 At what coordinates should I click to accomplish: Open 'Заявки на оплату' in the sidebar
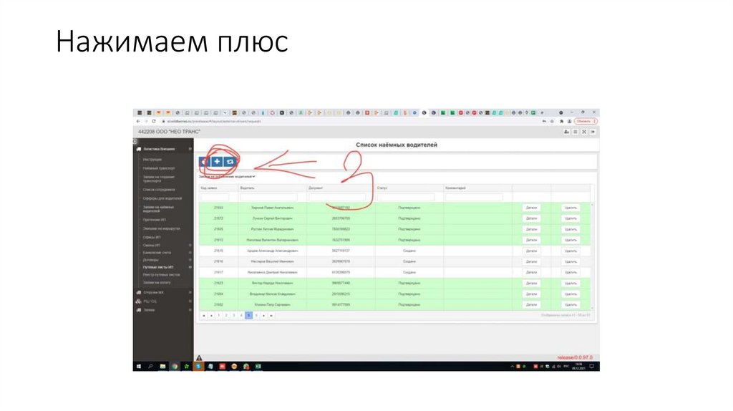pyautogui.click(x=157, y=282)
